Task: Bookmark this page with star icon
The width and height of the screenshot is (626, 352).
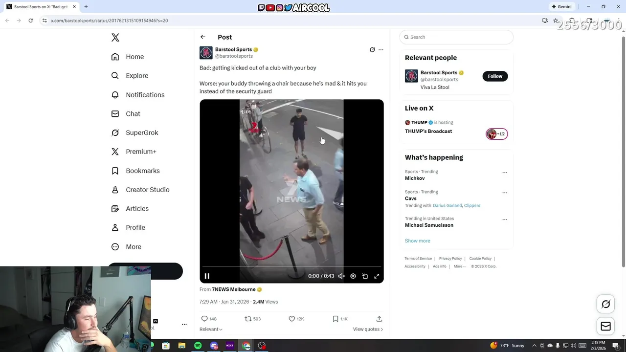Action: tap(556, 21)
